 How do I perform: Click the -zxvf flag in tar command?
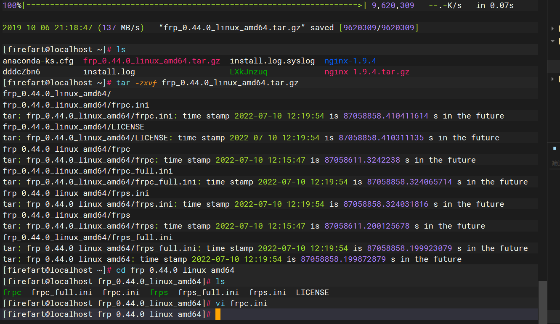point(146,83)
